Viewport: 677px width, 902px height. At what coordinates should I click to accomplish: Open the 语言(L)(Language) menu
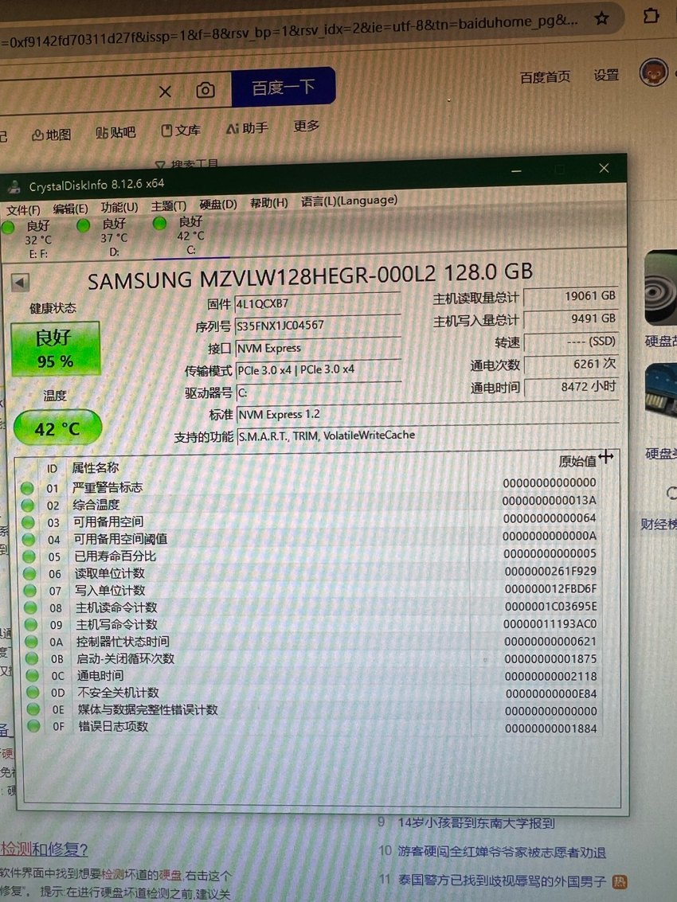pyautogui.click(x=349, y=201)
